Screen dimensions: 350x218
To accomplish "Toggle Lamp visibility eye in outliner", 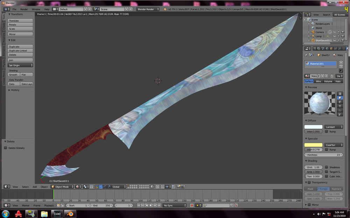I will pos(334,36).
